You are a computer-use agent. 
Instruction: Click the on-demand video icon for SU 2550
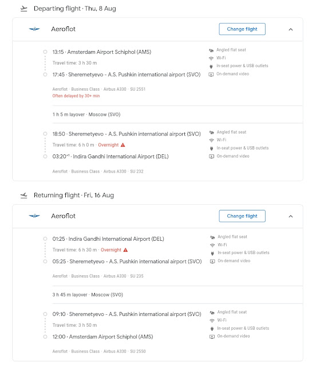click(212, 337)
